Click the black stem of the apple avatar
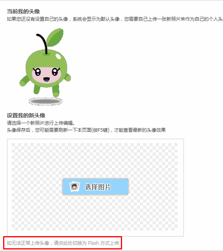This screenshot has width=223, height=251. click(x=42, y=44)
